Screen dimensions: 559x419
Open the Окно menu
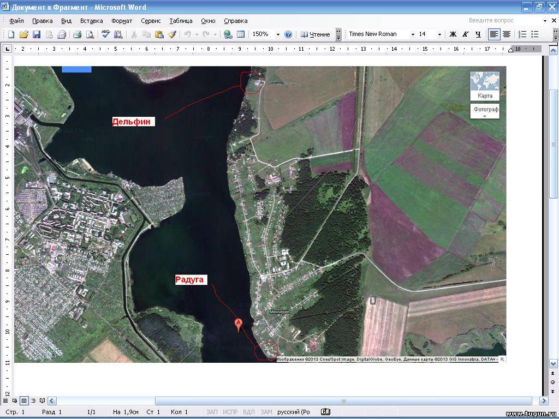click(x=208, y=21)
